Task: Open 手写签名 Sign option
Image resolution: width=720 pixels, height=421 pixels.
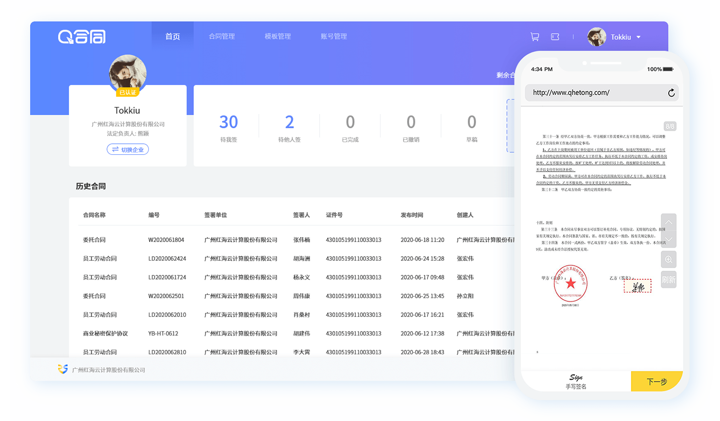Action: pos(576,382)
